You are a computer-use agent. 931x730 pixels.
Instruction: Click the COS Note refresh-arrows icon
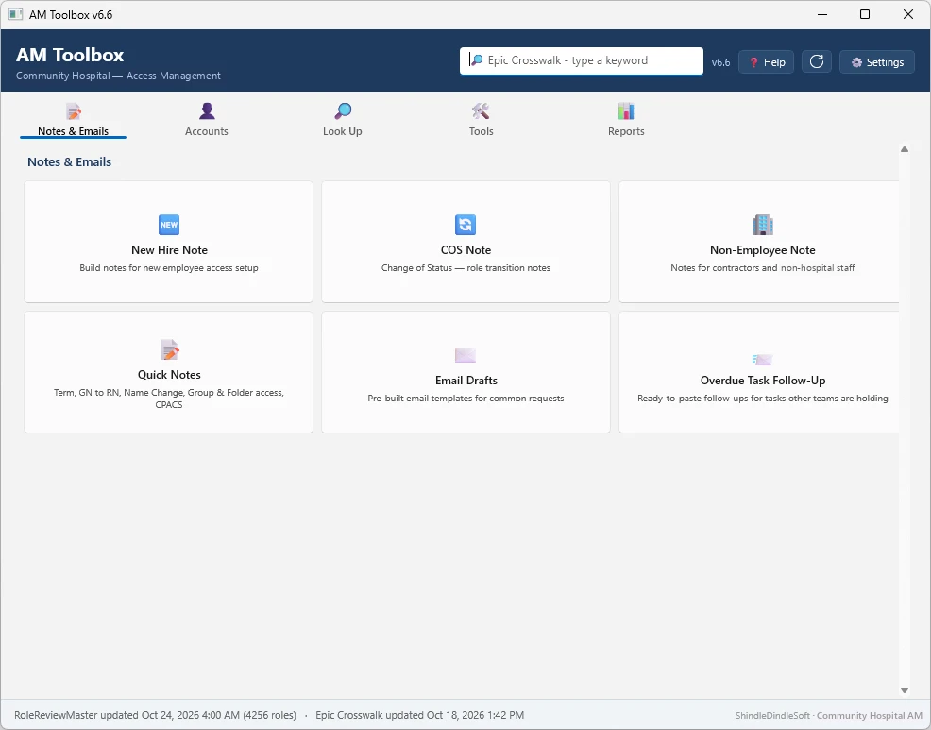click(465, 225)
